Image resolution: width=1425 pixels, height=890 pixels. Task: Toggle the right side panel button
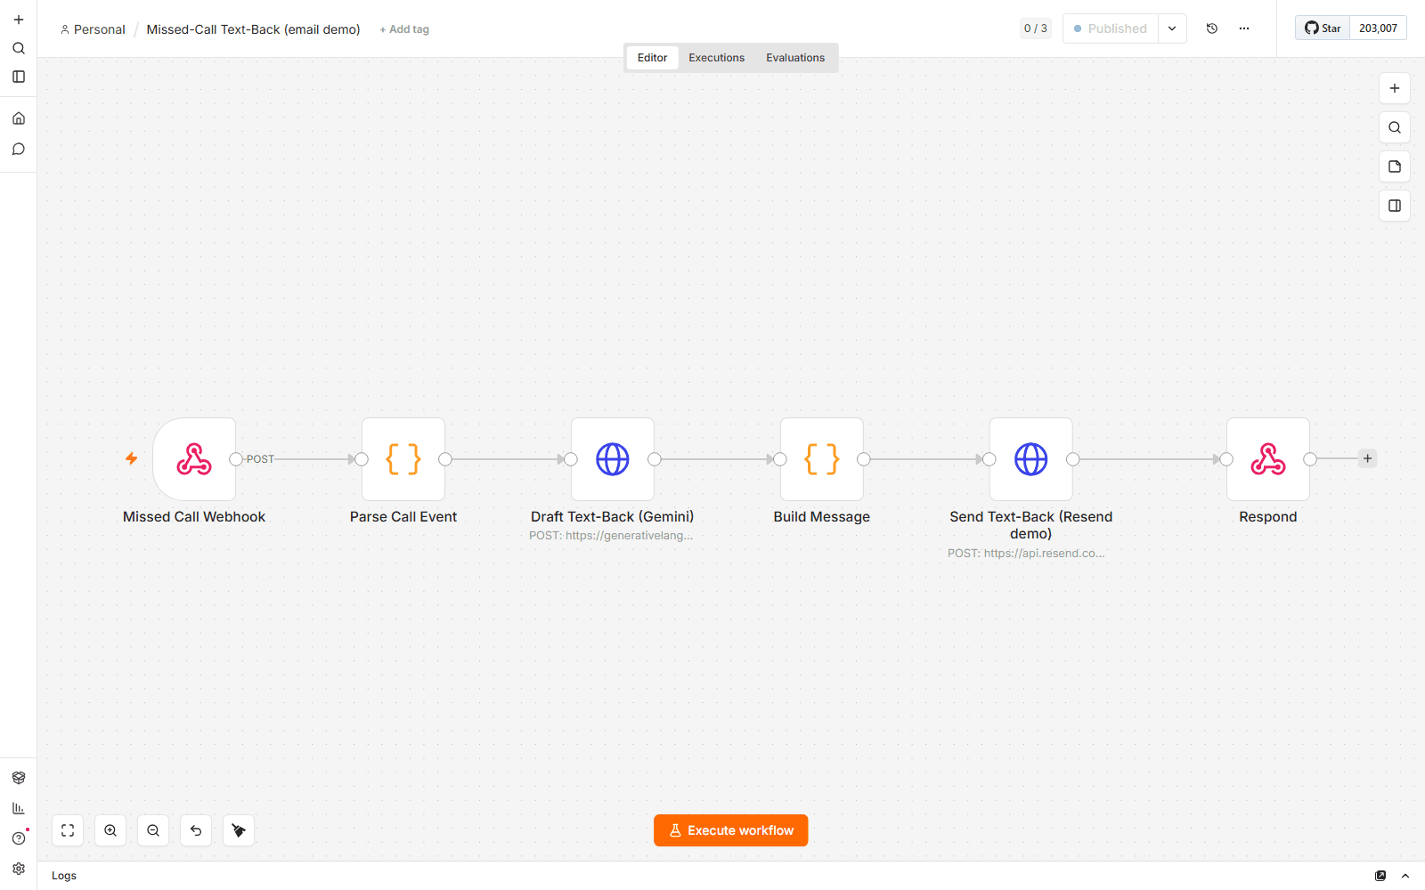(1395, 206)
